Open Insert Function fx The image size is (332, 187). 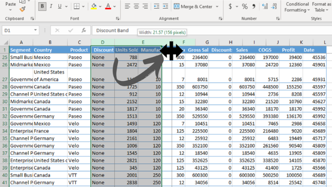click(x=84, y=30)
